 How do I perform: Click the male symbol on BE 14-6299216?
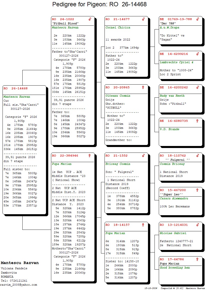(198, 54)
